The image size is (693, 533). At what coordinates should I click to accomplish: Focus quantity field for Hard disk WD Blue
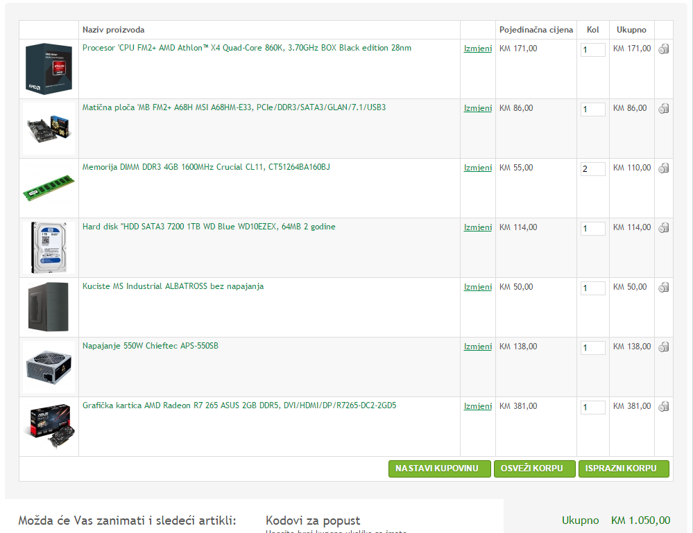[592, 228]
